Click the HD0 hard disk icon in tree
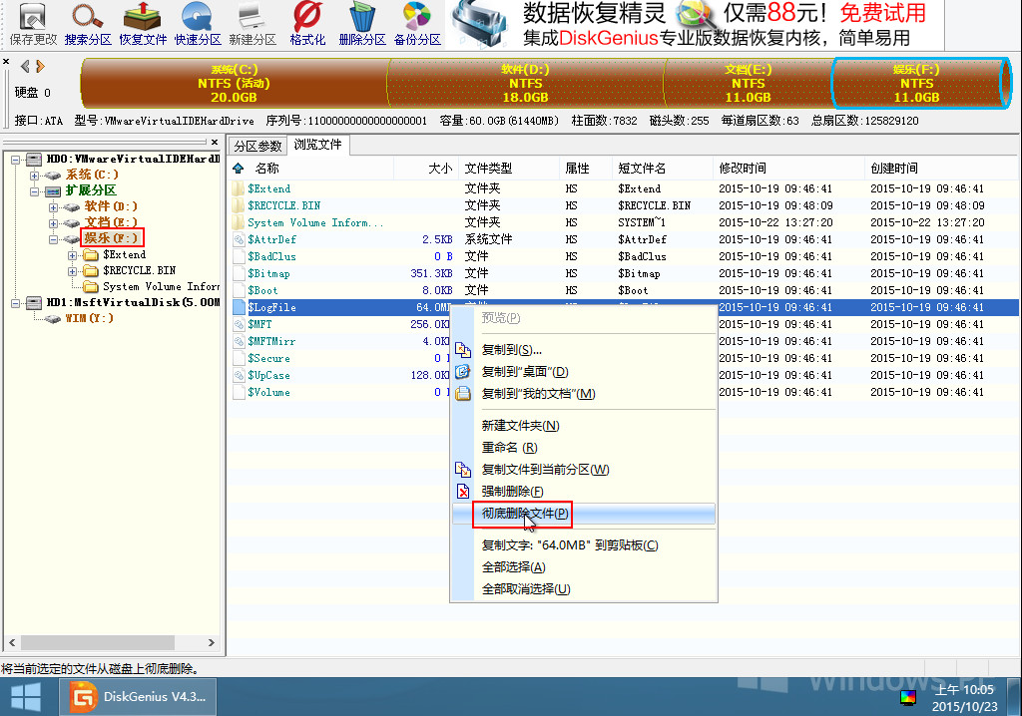 coord(34,159)
